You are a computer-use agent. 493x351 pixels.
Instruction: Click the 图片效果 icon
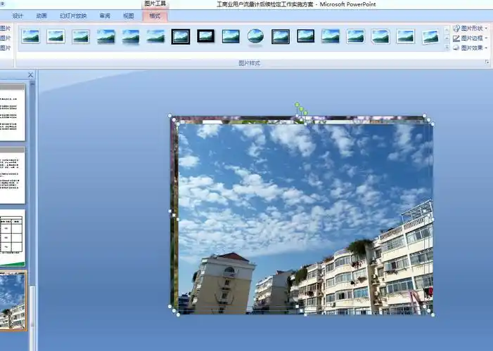[x=456, y=48]
